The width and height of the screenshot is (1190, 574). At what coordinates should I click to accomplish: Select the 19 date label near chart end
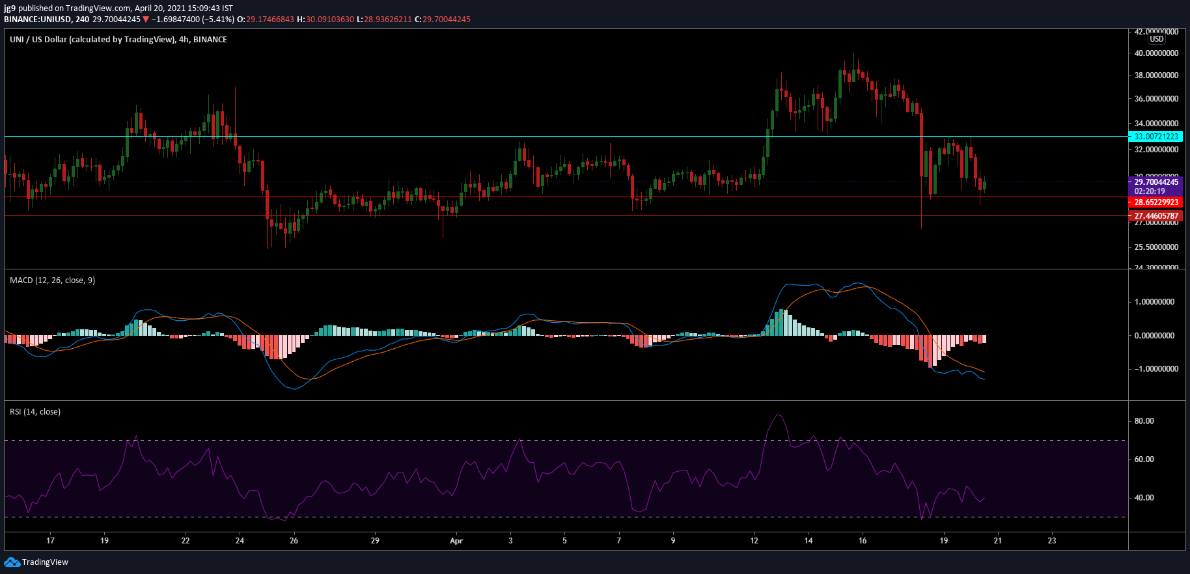pos(943,541)
